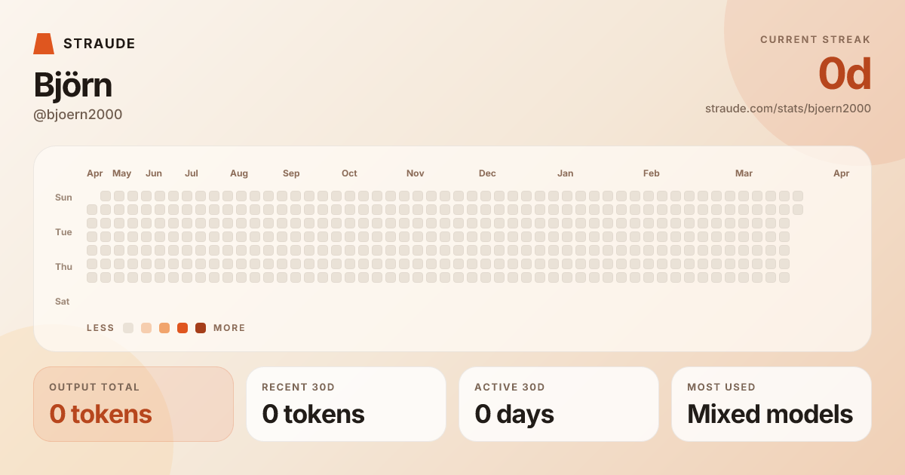Click the Thu weekday row label

click(x=63, y=267)
